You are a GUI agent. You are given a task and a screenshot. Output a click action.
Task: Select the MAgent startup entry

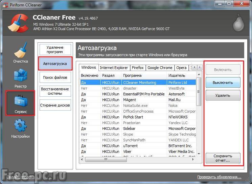138,100
